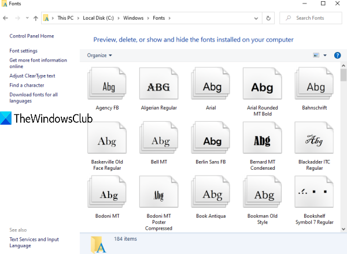Click the Bell MT font name label
347x254 pixels.
(x=159, y=162)
